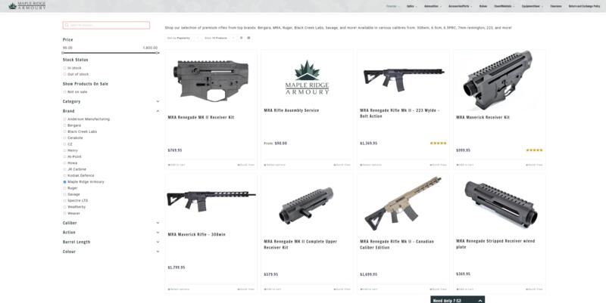Click the Maple Ridge Armoury header logo

[x=27, y=5]
